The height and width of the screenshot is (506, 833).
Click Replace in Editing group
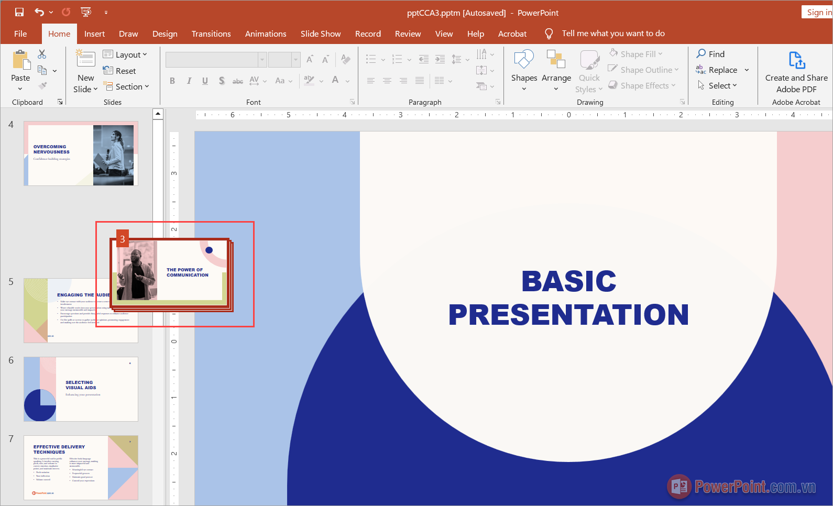717,70
